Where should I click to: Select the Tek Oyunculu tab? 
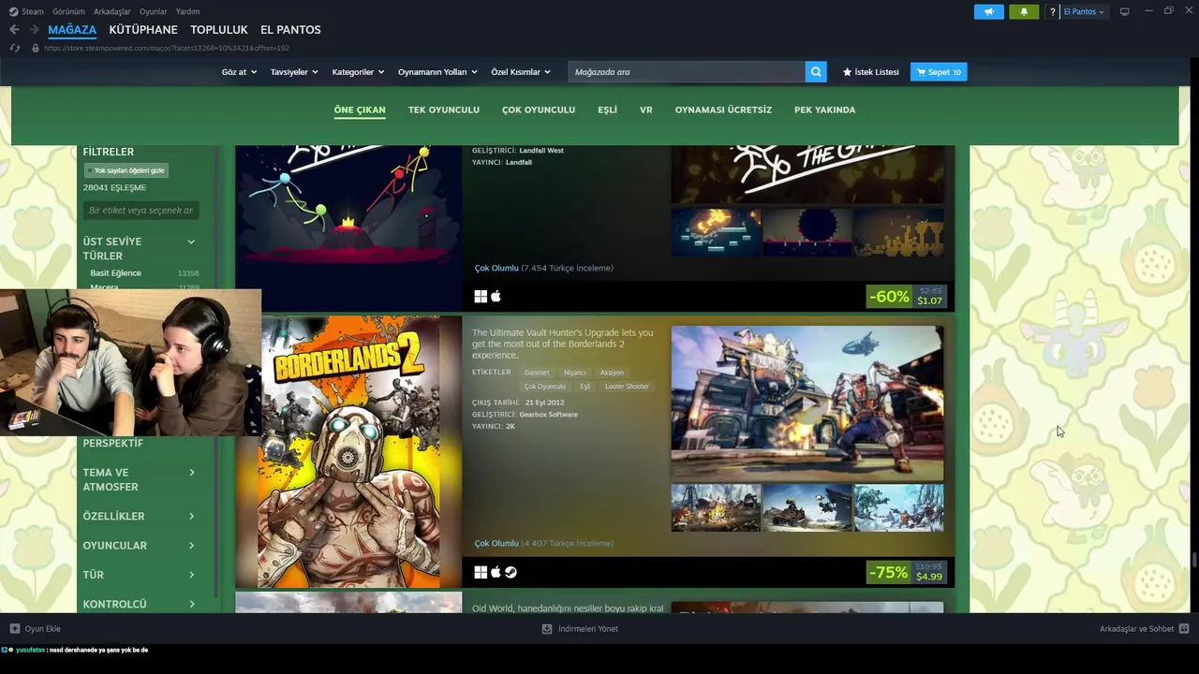[x=444, y=110]
